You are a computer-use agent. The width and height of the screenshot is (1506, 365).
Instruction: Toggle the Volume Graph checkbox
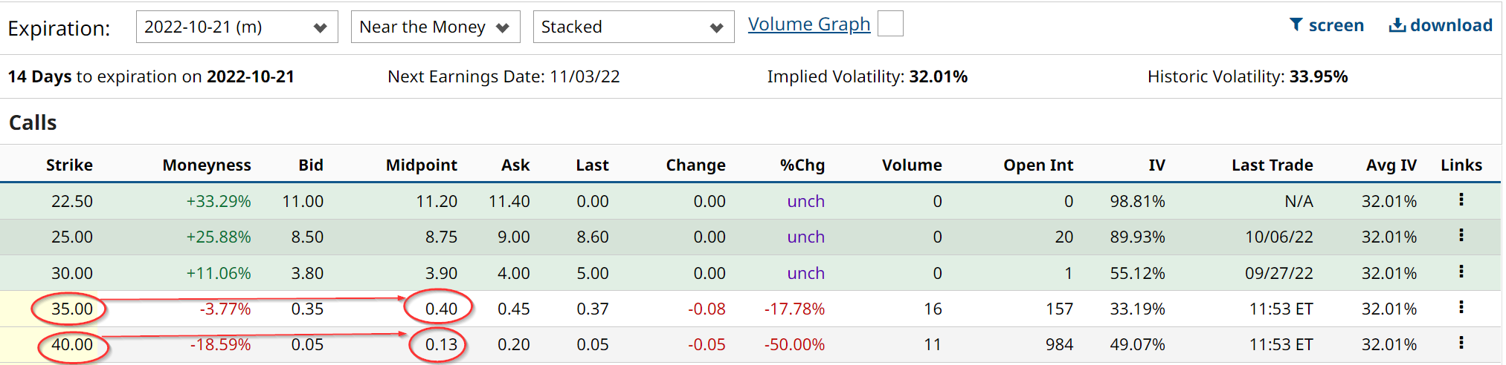coord(890,24)
